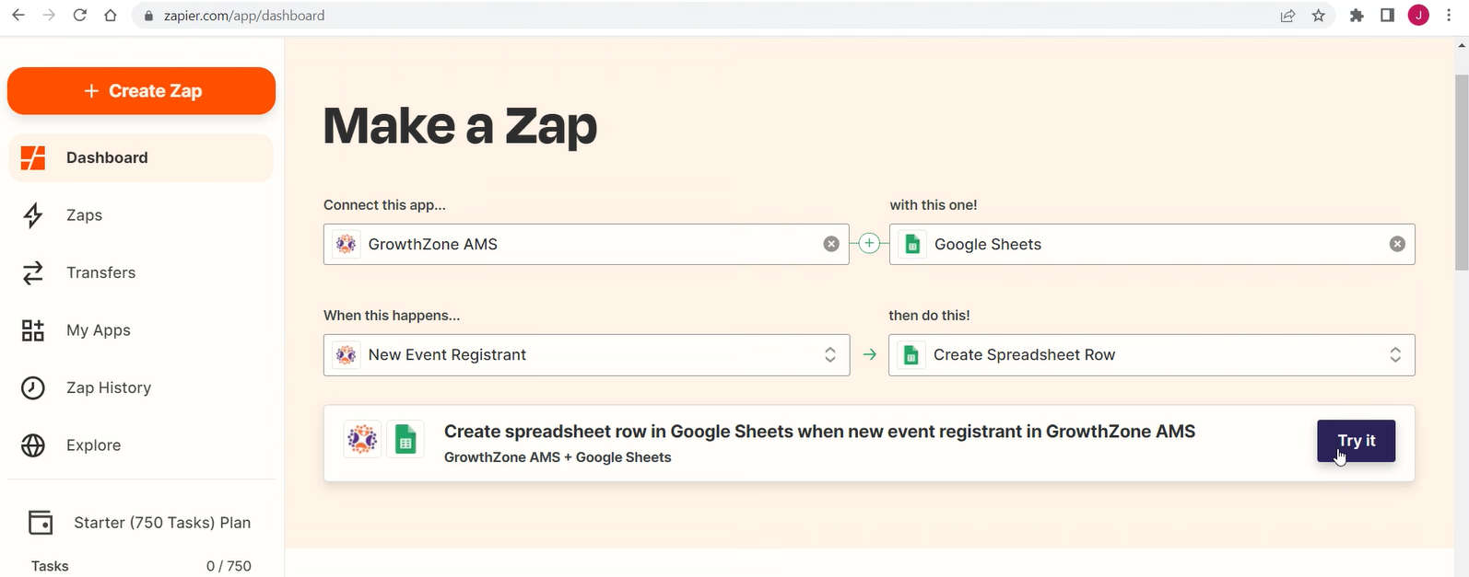1469x577 pixels.
Task: Click the My Apps grid icon
Action: tap(33, 330)
